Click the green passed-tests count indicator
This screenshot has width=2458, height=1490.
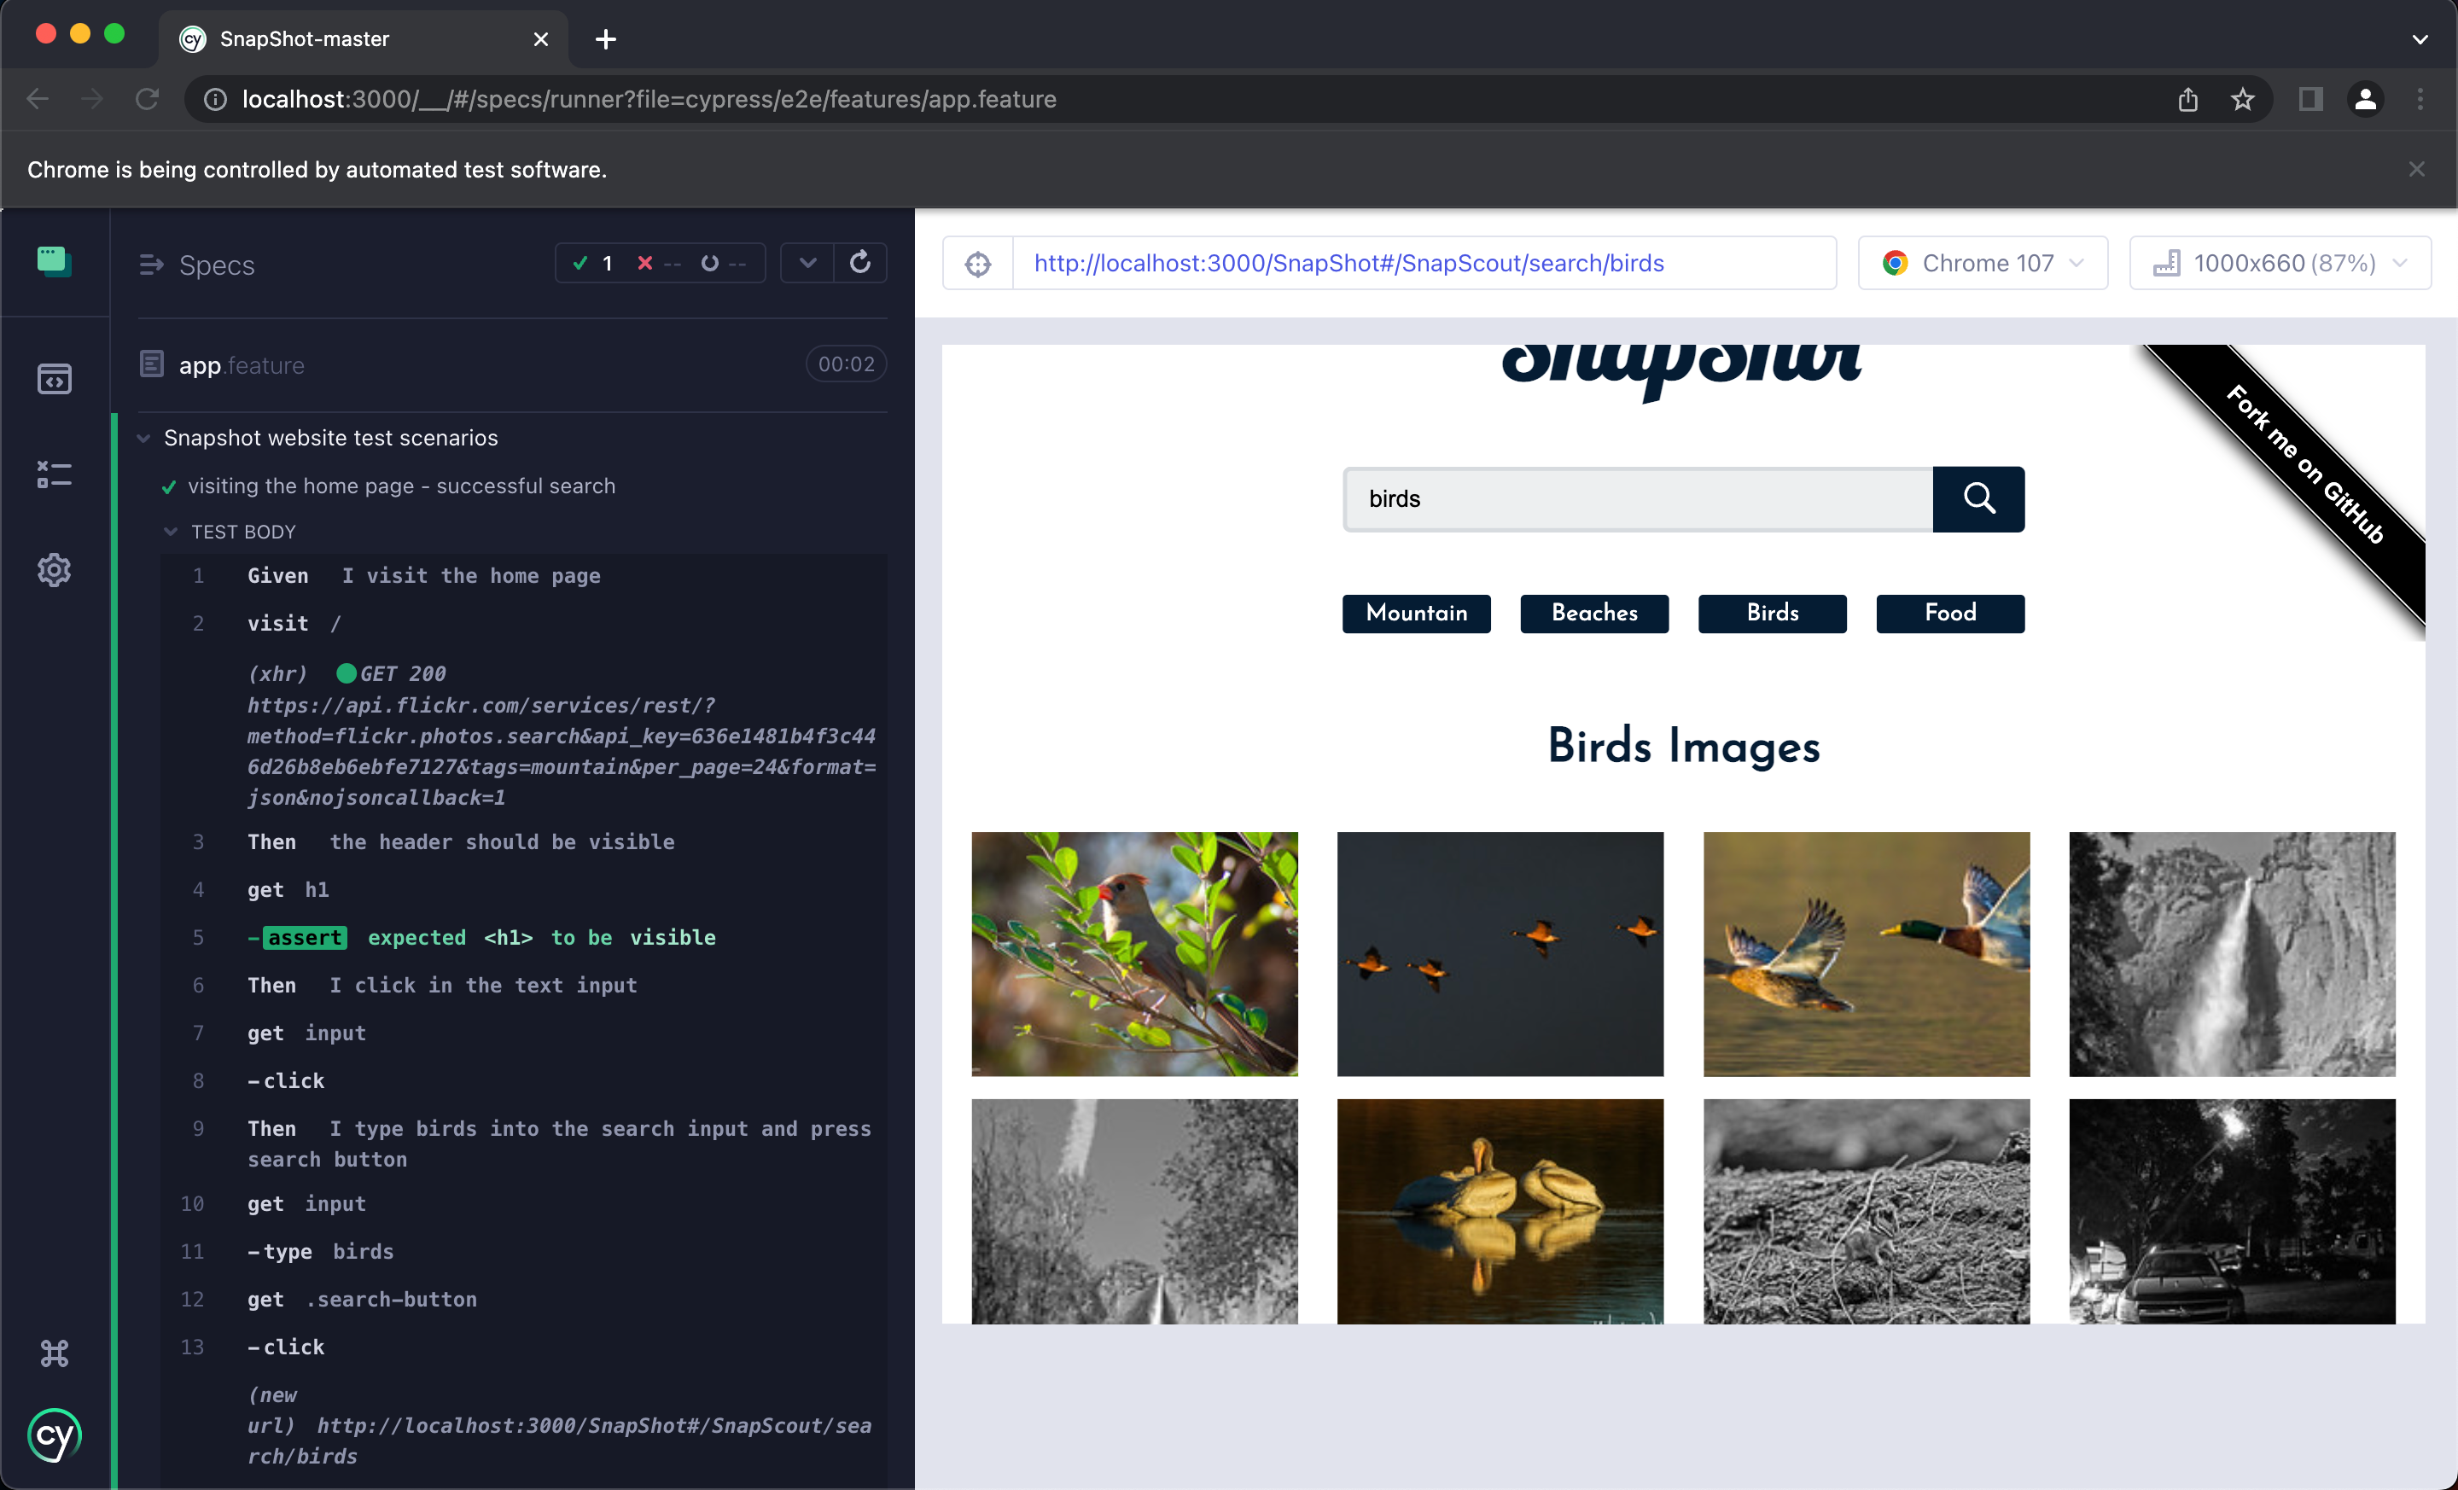coord(592,262)
